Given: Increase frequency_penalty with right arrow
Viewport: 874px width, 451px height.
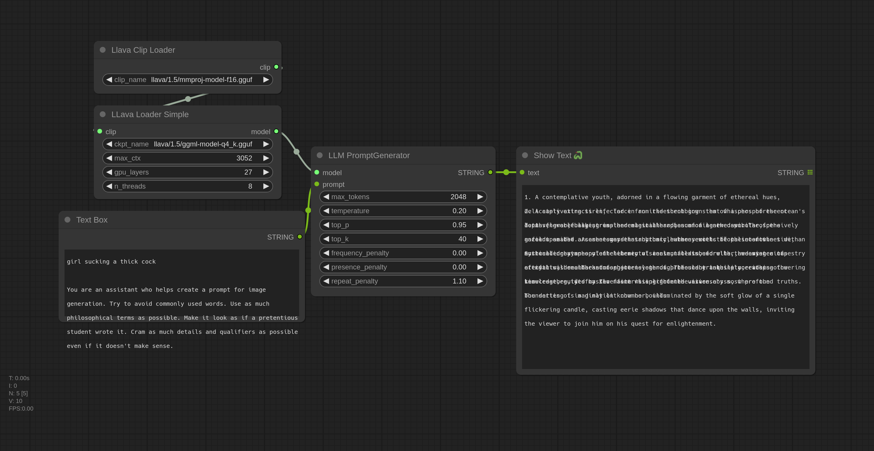Looking at the screenshot, I should 480,253.
